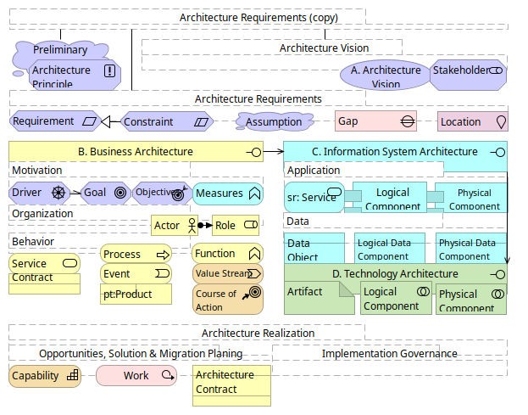The width and height of the screenshot is (528, 415).
Task: Select the Physical Data Component element
Action: click(x=471, y=248)
